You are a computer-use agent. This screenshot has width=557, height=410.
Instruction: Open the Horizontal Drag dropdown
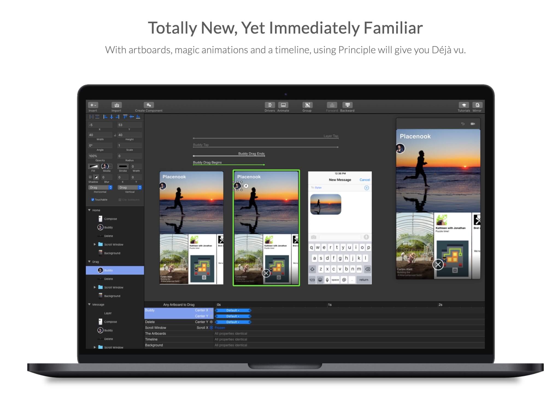pyautogui.click(x=100, y=188)
